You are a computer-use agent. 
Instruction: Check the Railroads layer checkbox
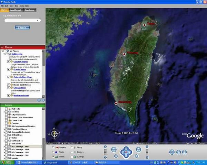click(x=6, y=109)
